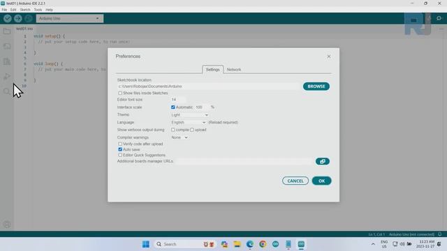Screen dimensions: 447x251
Task: Open the Help menu
Action: click(49, 10)
